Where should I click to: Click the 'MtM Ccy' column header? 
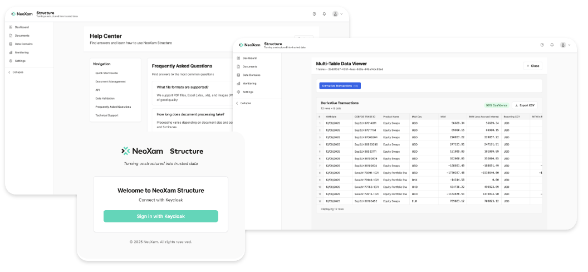[x=424, y=116]
